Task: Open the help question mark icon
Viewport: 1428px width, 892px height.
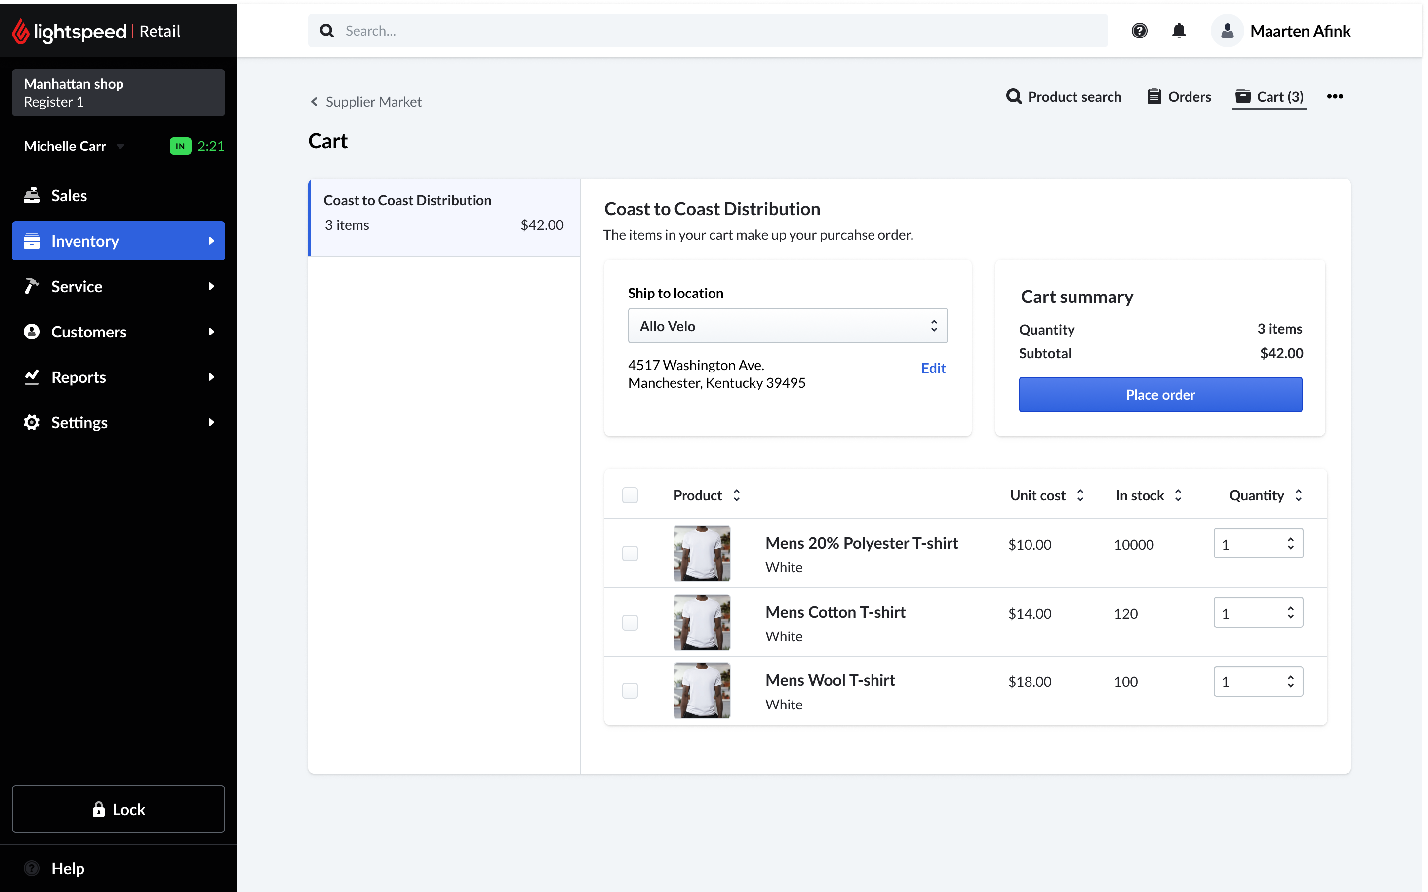Action: pyautogui.click(x=1139, y=31)
